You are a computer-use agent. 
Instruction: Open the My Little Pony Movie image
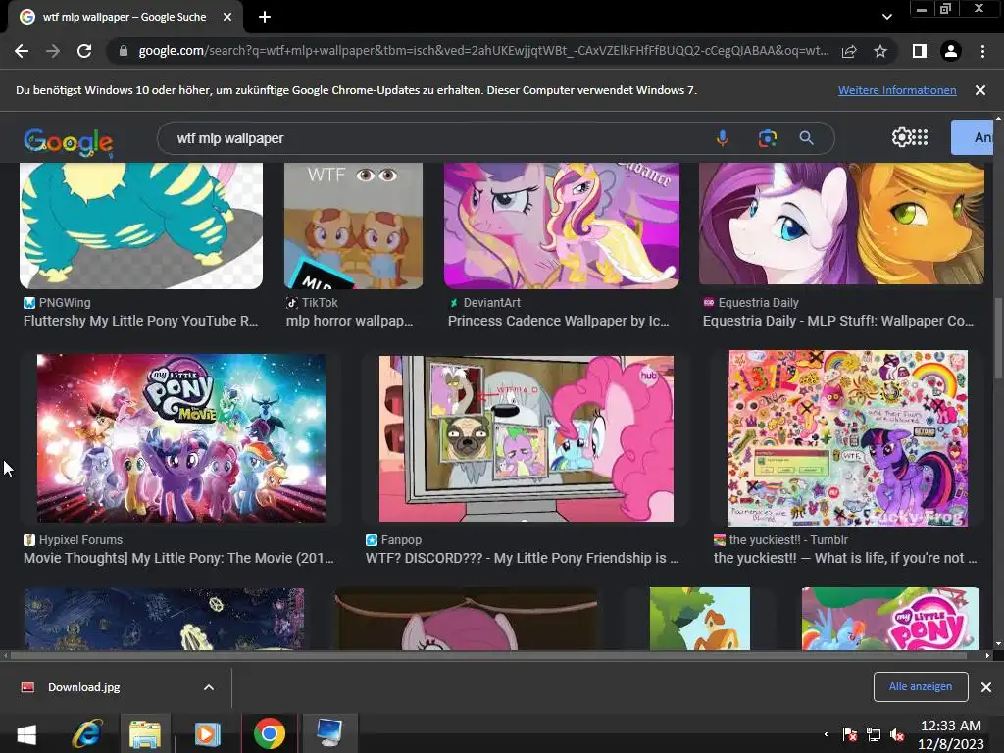[181, 438]
